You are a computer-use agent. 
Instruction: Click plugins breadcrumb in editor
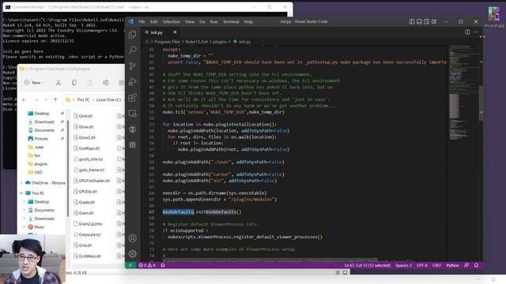tap(220, 42)
